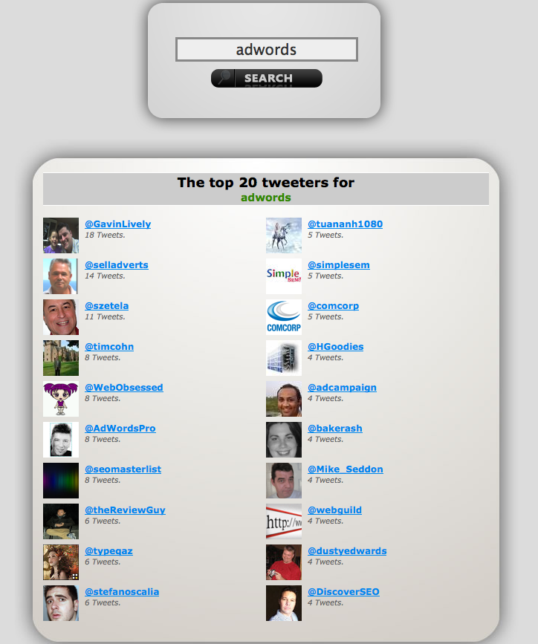Viewport: 538px width, 644px height.
Task: Click the @typeqaz avatar image
Action: pos(61,562)
